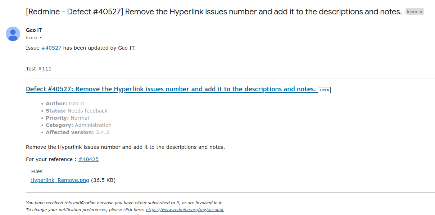The height and width of the screenshot is (215, 435).
Task: Remove the Inbox label with its x
Action: pyautogui.click(x=421, y=12)
